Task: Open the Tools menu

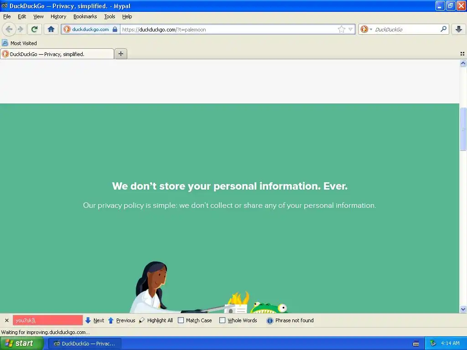Action: click(109, 16)
